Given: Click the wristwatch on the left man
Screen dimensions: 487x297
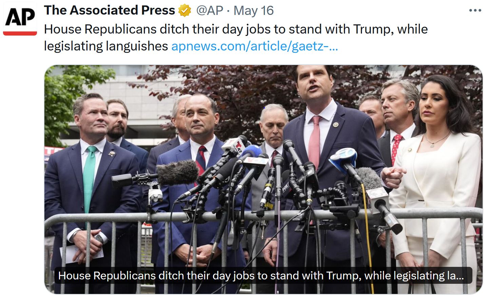Looking at the screenshot, I should pyautogui.click(x=99, y=239).
